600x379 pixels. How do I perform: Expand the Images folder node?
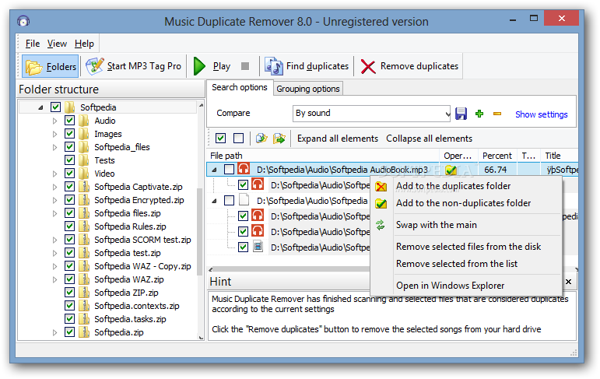click(x=54, y=134)
